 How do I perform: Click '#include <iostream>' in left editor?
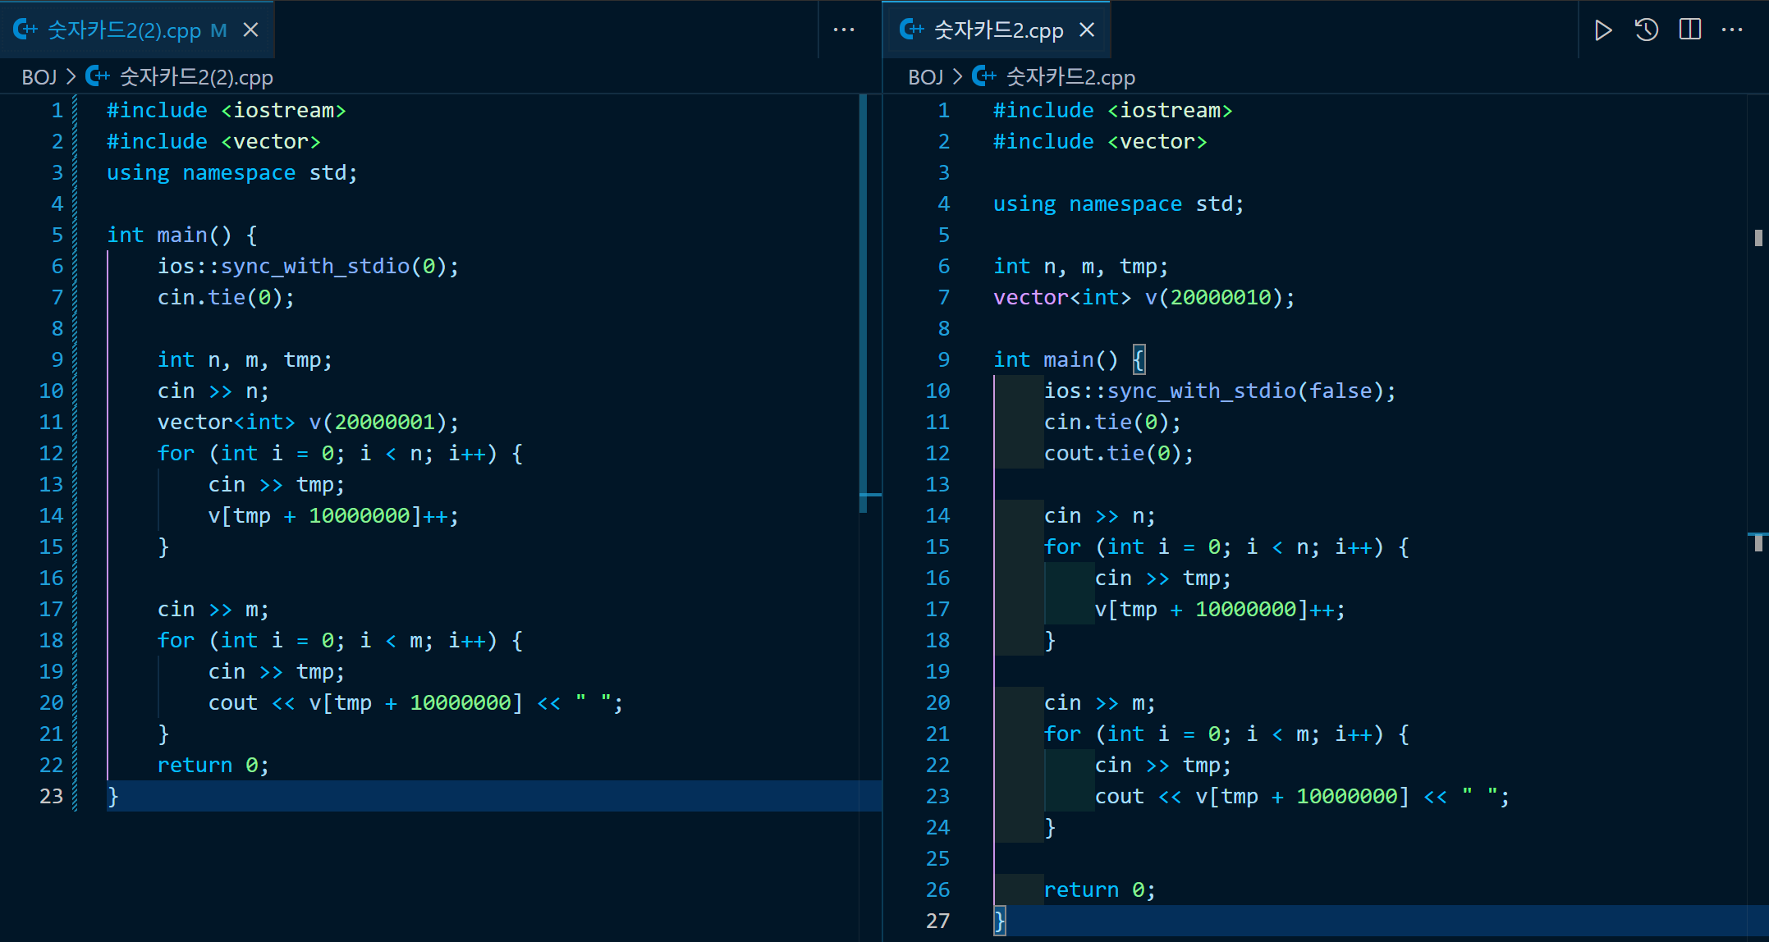[x=227, y=111]
